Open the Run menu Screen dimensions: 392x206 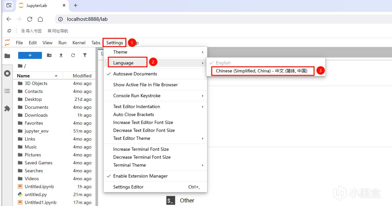coord(62,43)
